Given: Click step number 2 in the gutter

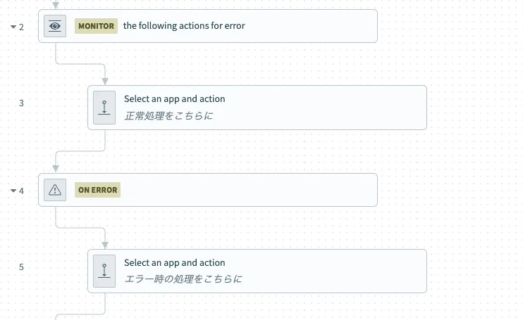Looking at the screenshot, I should tap(21, 27).
